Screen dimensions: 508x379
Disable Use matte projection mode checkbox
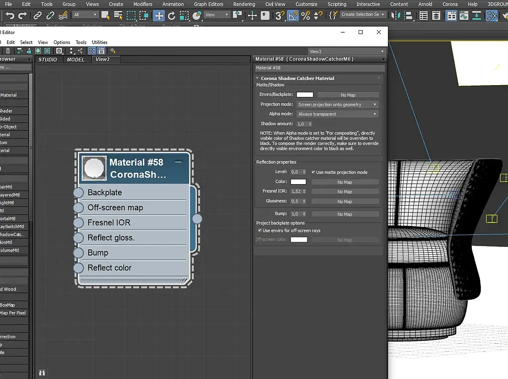(313, 172)
